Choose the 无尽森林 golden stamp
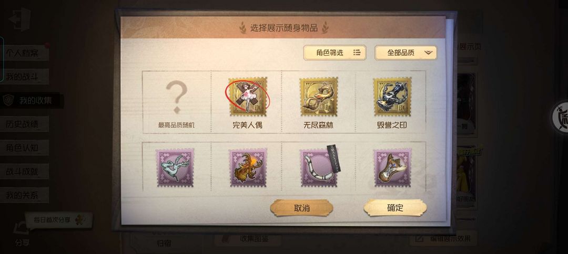 [x=318, y=96]
